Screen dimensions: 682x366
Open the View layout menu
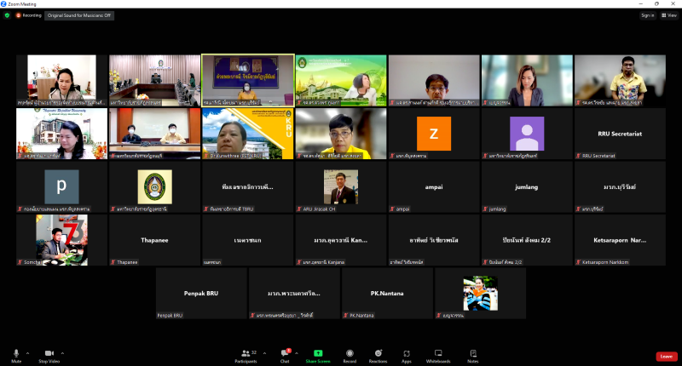[x=667, y=15]
